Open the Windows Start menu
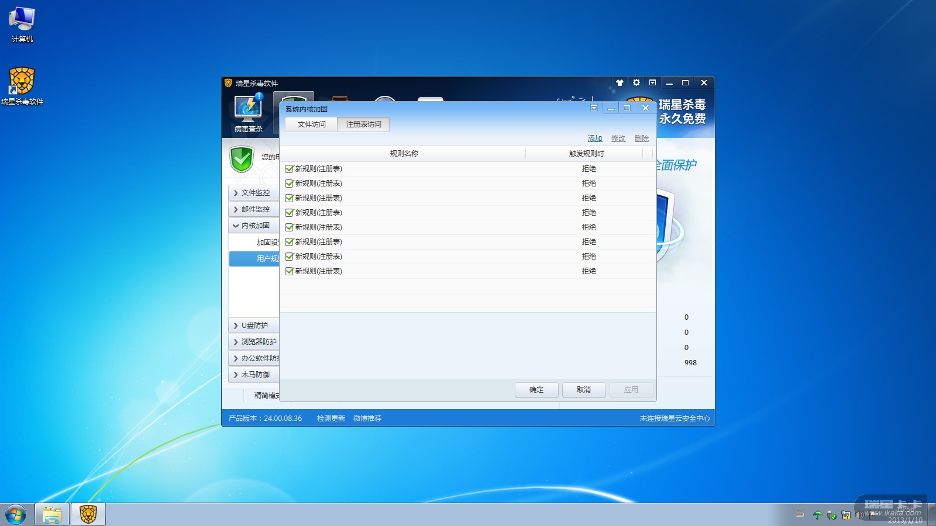This screenshot has width=936, height=526. (16, 515)
